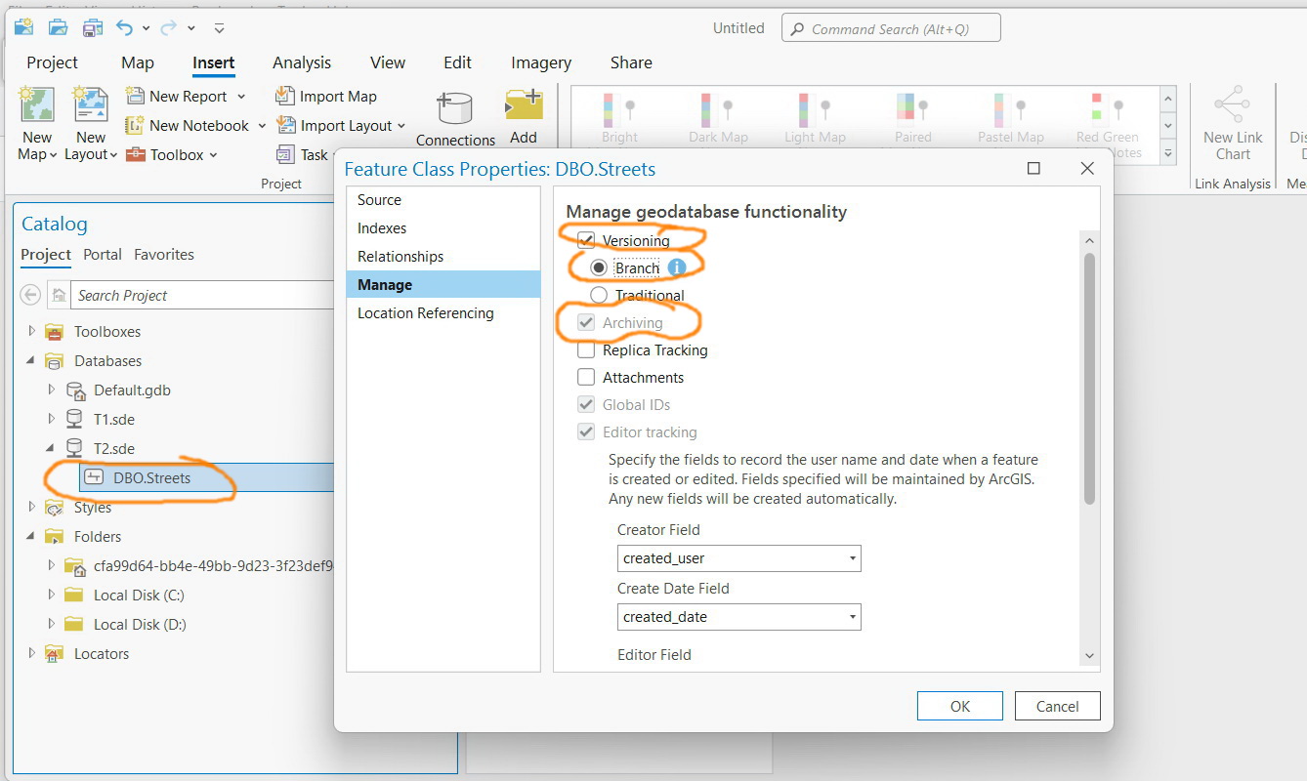Click the Branch versioning info icon
This screenshot has width=1307, height=781.
[677, 267]
